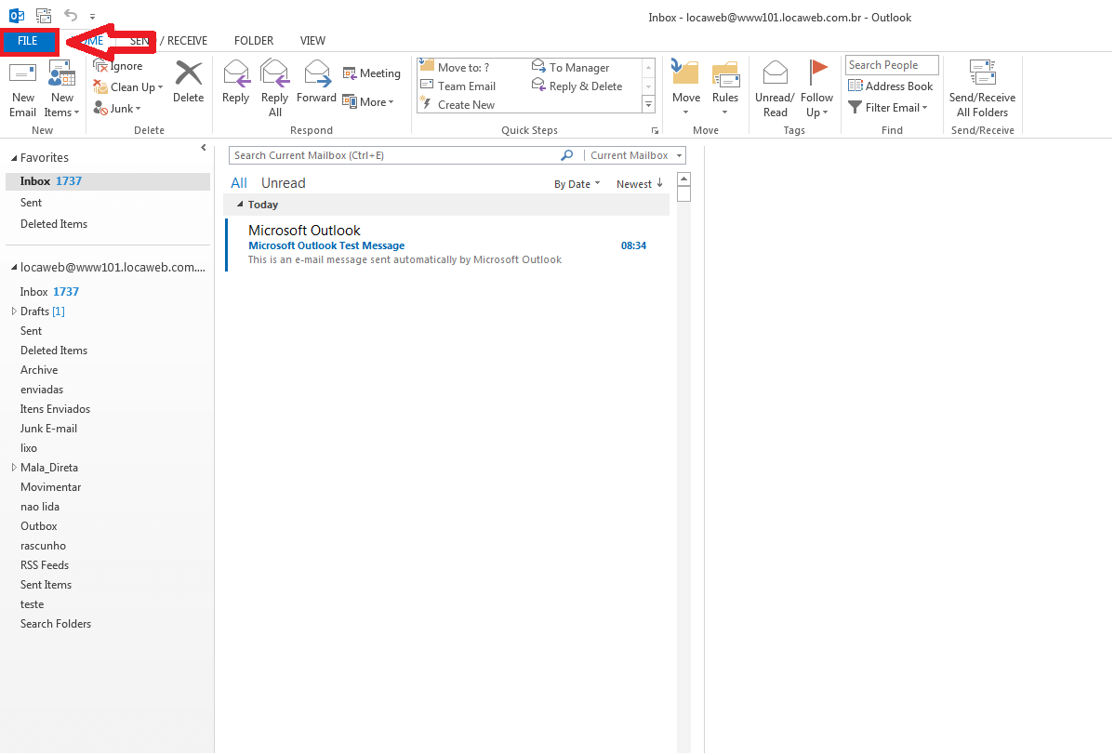Open the New Items menu
The image size is (1114, 755).
coord(61,88)
